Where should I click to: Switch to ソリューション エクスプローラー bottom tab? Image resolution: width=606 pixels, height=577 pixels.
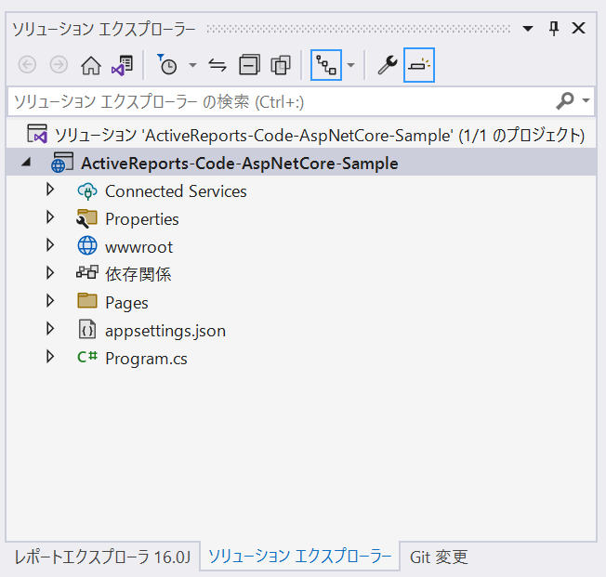300,557
